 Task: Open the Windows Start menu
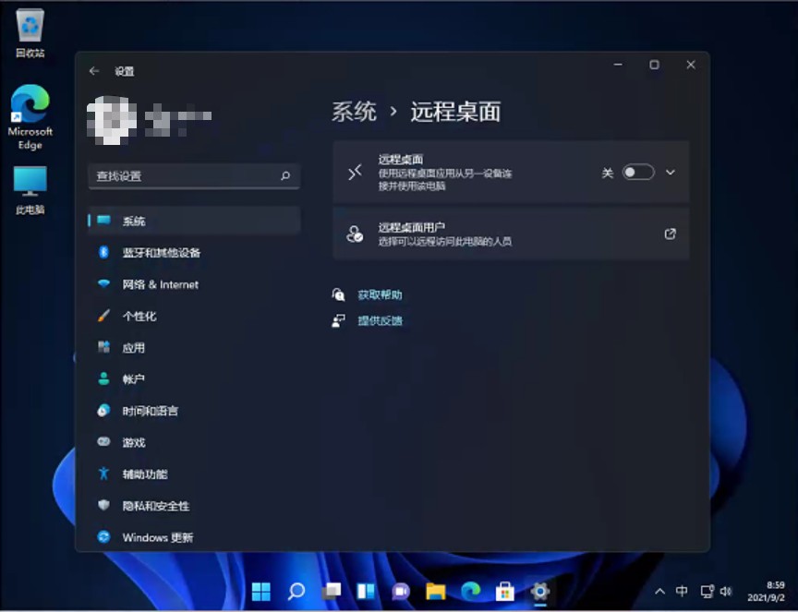[261, 591]
